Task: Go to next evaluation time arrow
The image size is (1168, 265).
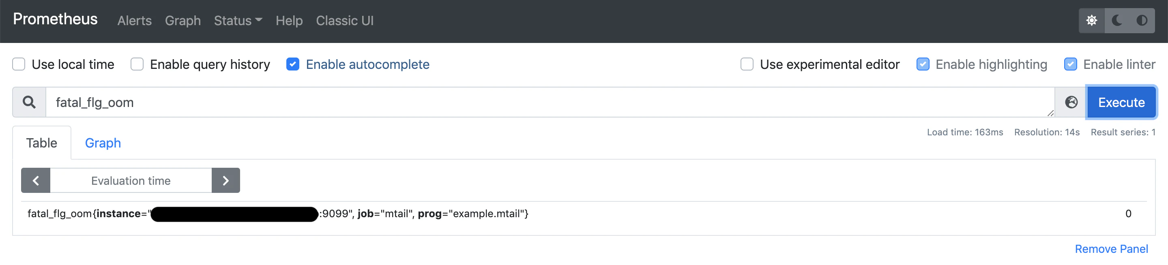Action: 226,181
